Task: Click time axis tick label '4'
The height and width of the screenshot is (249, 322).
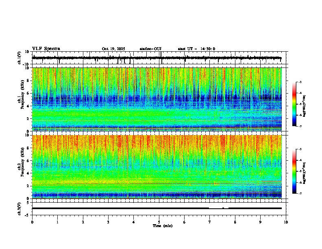Action: 134,222
